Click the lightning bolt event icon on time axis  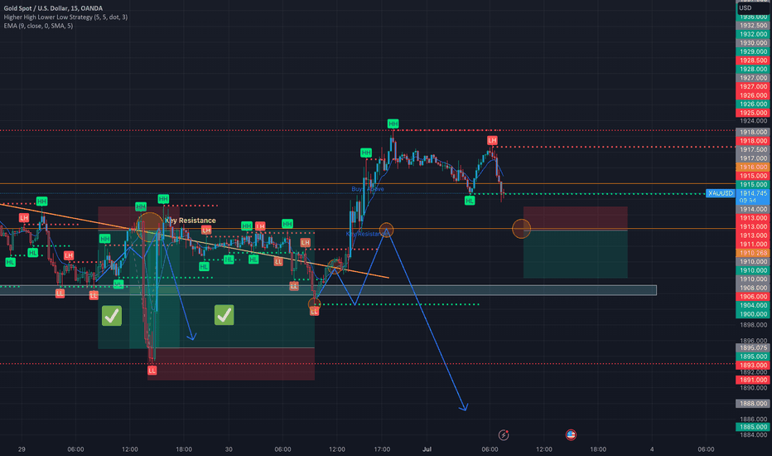coord(503,434)
